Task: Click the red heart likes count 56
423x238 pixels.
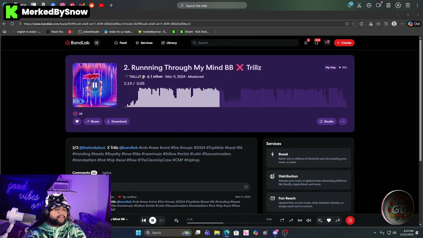Action: 78,113
